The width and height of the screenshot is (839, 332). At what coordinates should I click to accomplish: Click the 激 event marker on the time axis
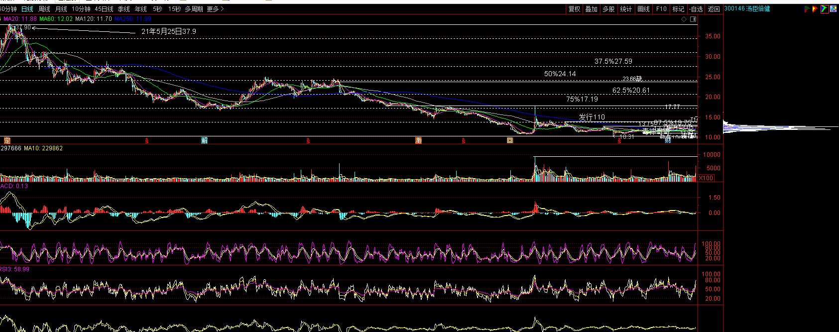pyautogui.click(x=418, y=141)
